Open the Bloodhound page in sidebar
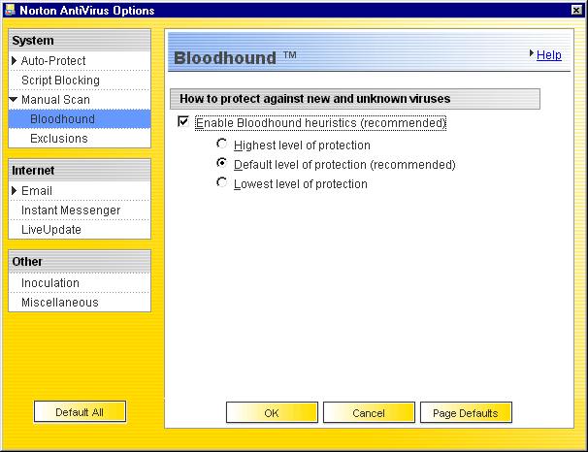Screen dimensions: 588x452 click(x=62, y=119)
